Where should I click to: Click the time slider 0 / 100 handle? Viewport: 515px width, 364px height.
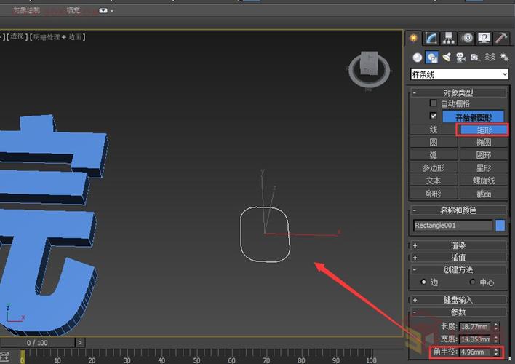pyautogui.click(x=37, y=343)
